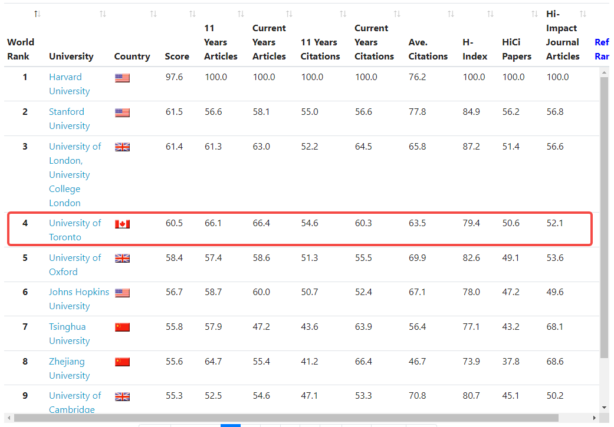Open University of London, University College London link

(75, 175)
